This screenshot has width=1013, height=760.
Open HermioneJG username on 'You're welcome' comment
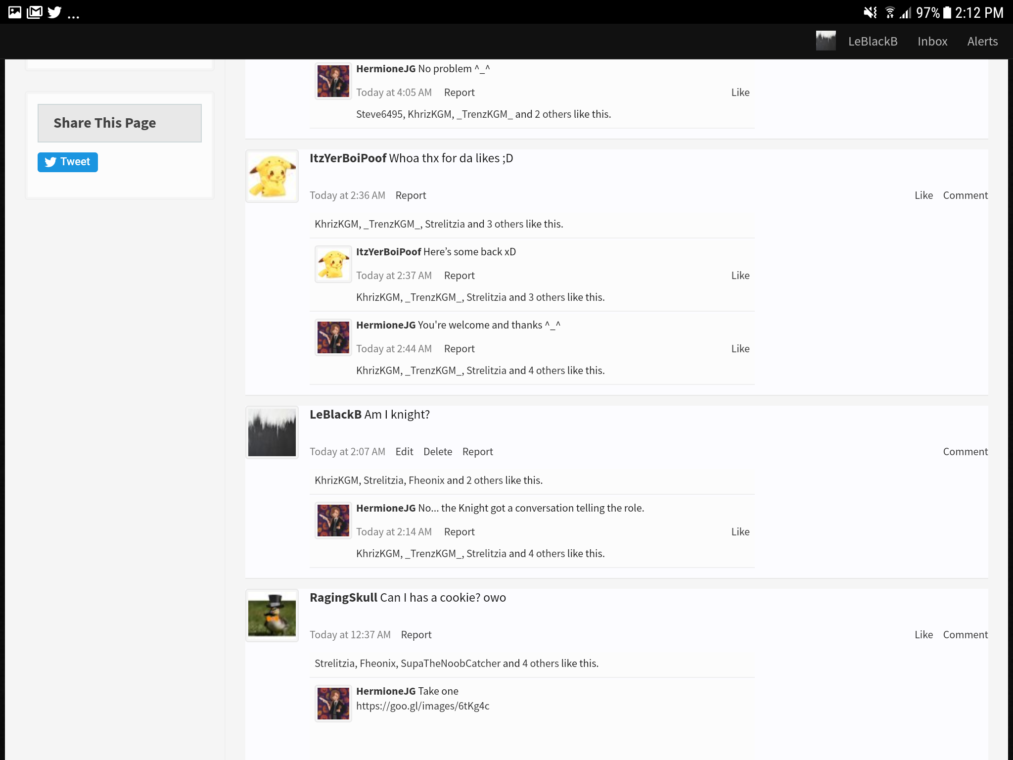pos(386,325)
